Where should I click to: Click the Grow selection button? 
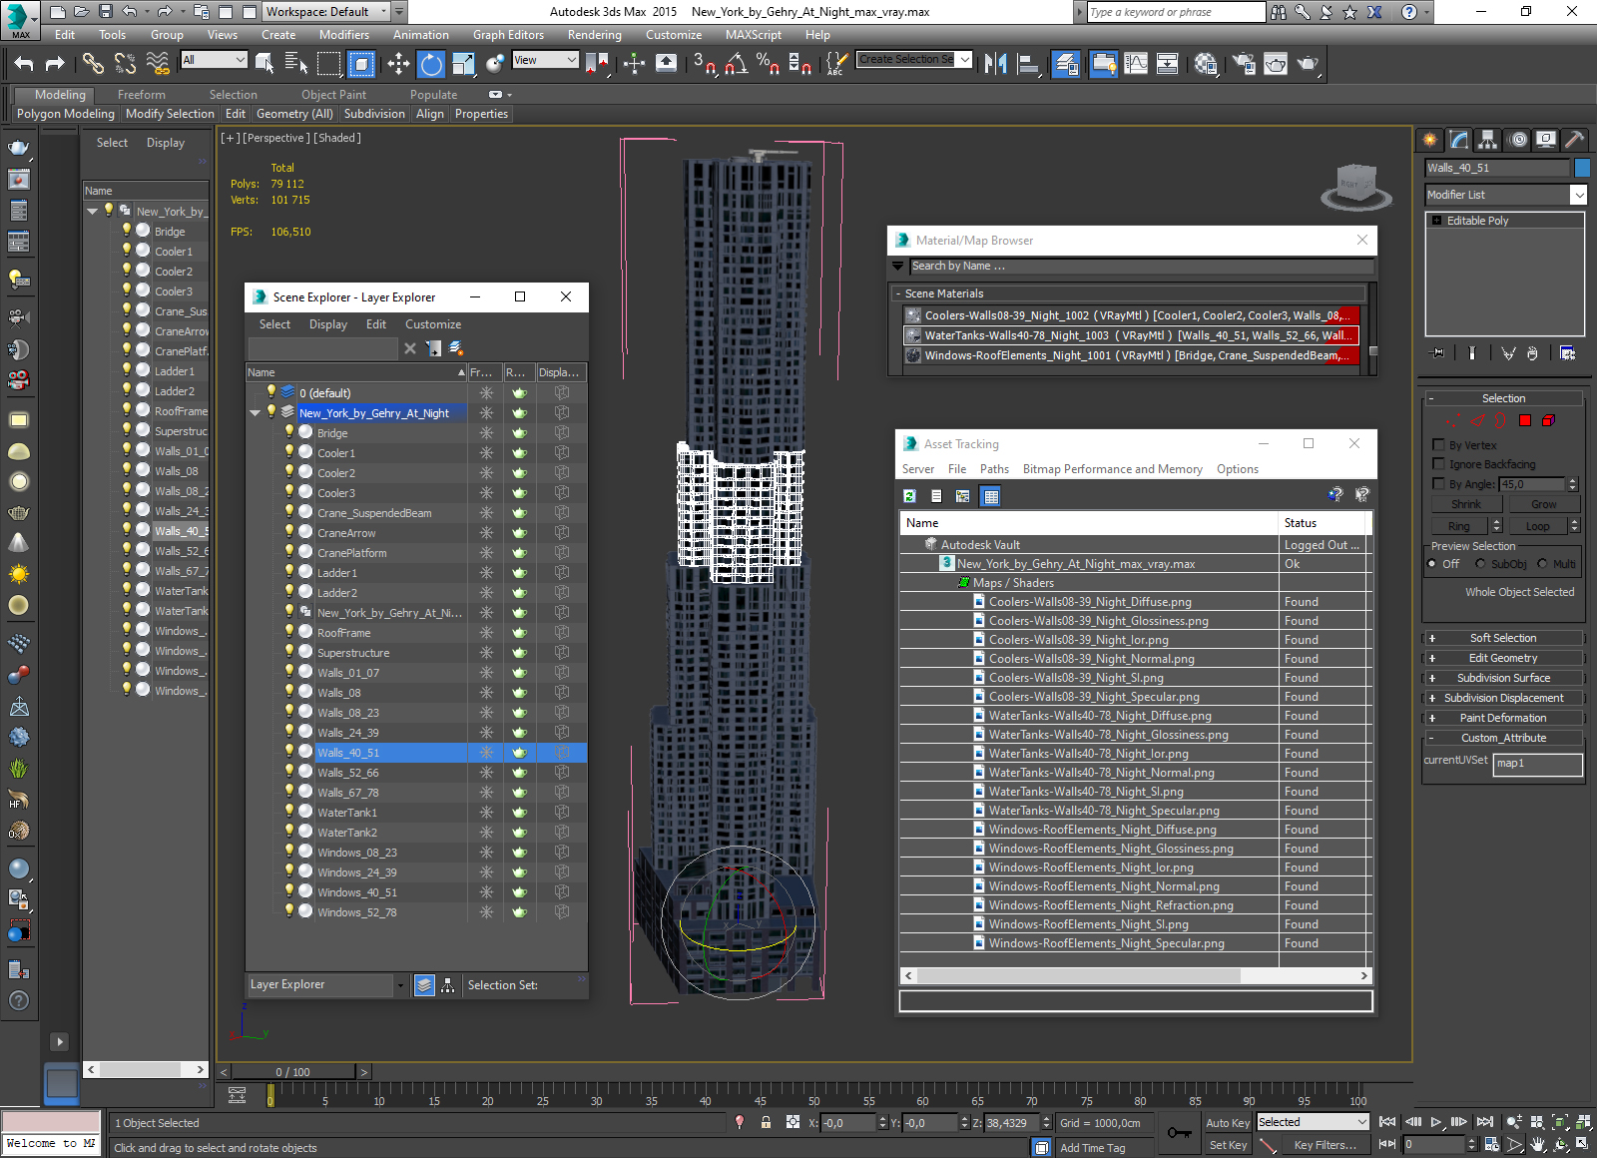pyautogui.click(x=1543, y=504)
